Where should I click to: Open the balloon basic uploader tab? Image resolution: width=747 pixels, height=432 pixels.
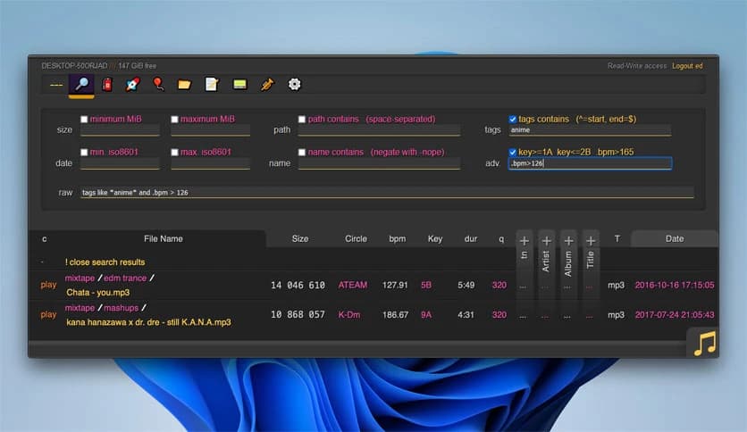pyautogui.click(x=159, y=84)
